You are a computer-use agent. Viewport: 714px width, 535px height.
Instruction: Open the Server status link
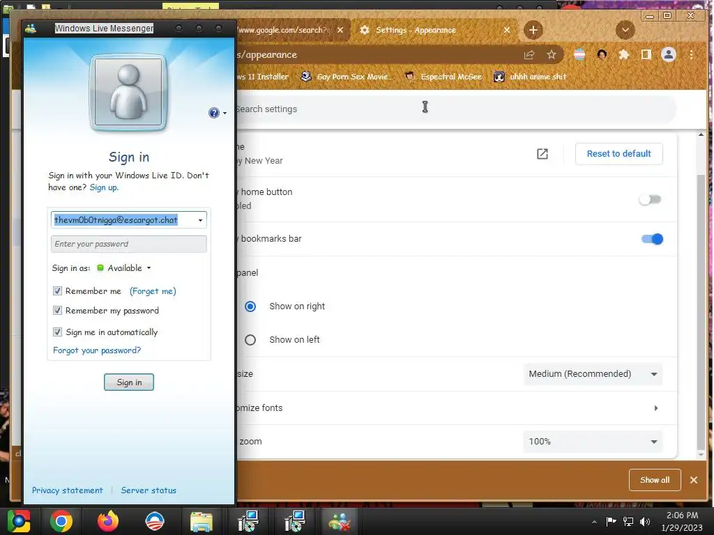point(149,490)
